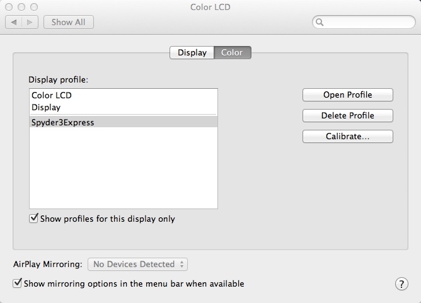Uncheck Show profiles for this display only
This screenshot has width=421, height=303.
(33, 219)
